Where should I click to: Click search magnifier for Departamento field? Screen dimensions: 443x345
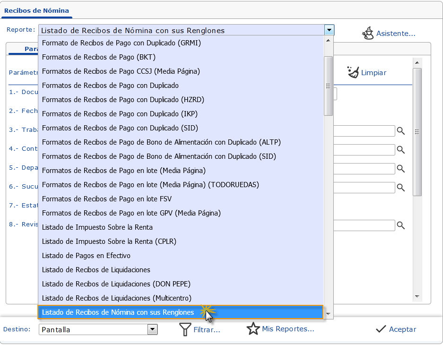click(401, 169)
